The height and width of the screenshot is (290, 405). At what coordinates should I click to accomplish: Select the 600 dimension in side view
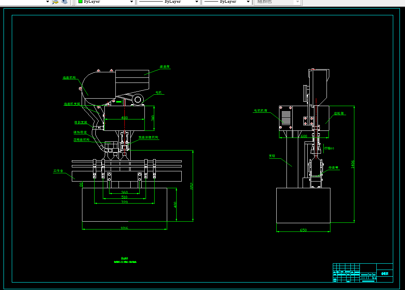(x=304, y=136)
